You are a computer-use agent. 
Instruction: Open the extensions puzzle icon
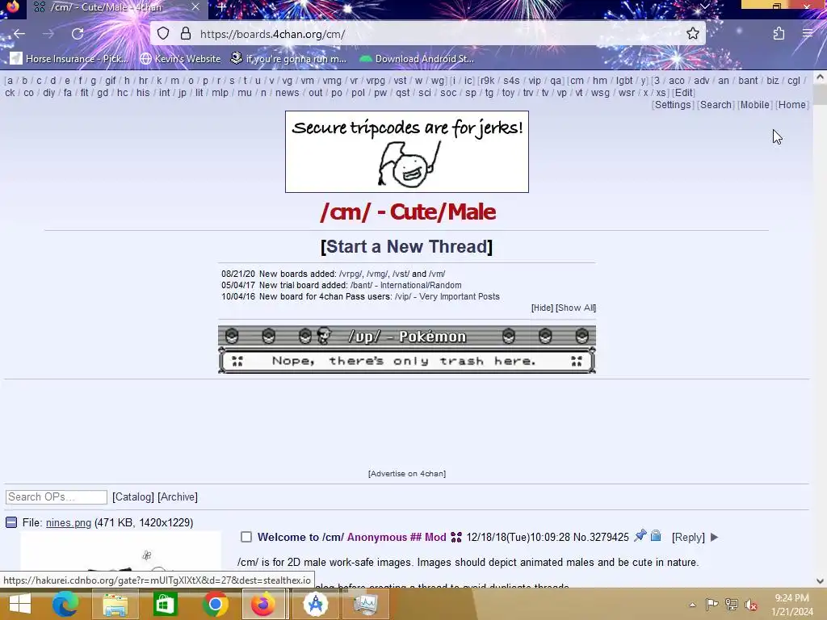(779, 34)
